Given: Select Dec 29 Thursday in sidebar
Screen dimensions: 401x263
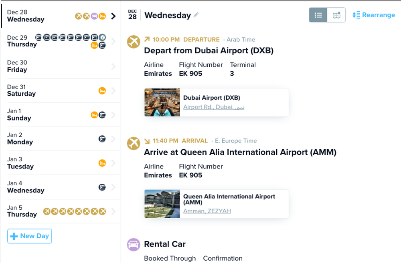Looking at the screenshot, I should pos(61,41).
